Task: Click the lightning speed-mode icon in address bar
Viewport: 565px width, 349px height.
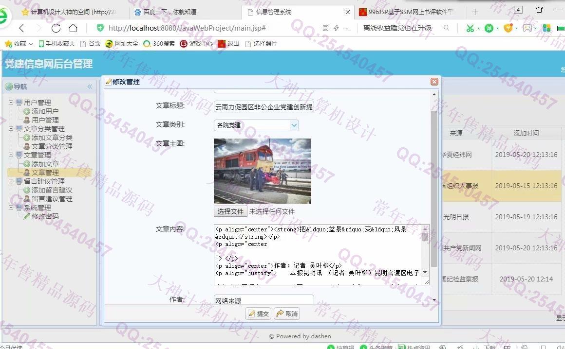Action: click(x=336, y=28)
